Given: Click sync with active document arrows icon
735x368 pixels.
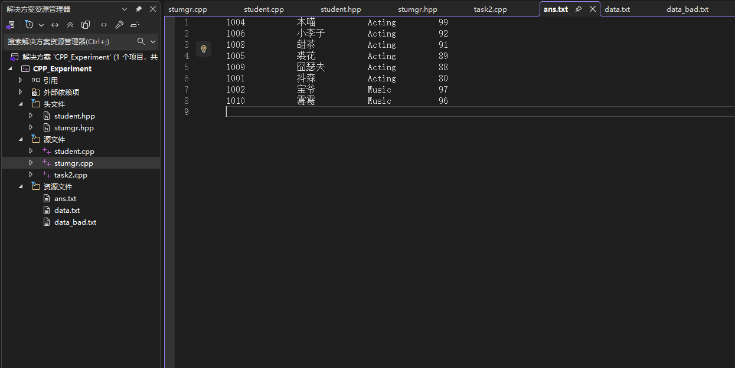Looking at the screenshot, I should [55, 25].
